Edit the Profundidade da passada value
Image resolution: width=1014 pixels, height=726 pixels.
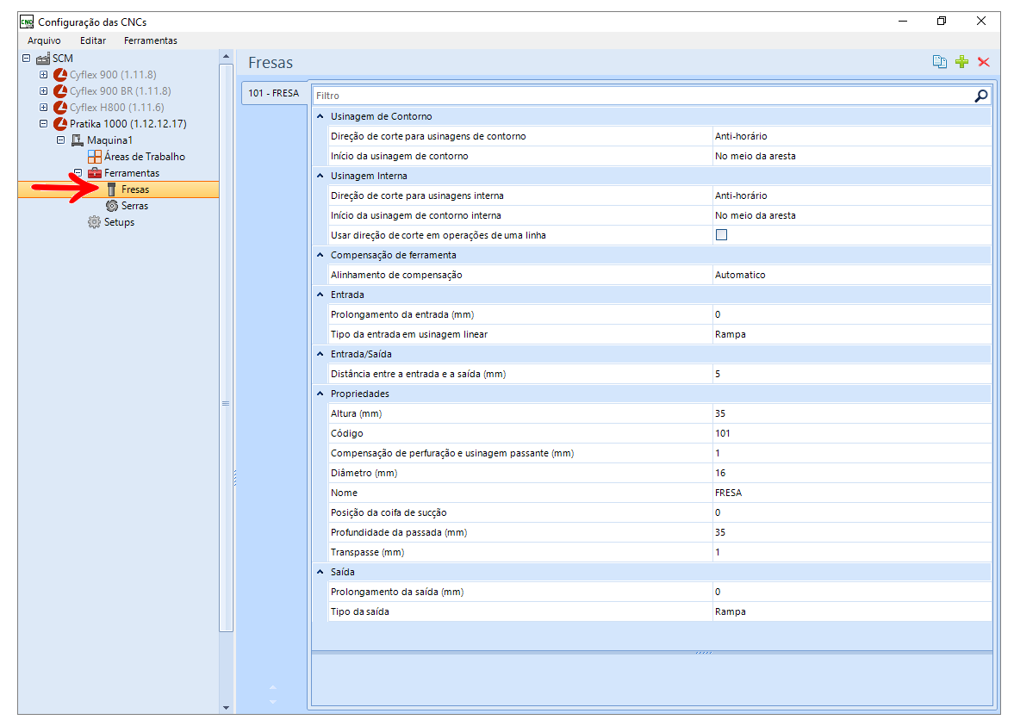click(852, 533)
